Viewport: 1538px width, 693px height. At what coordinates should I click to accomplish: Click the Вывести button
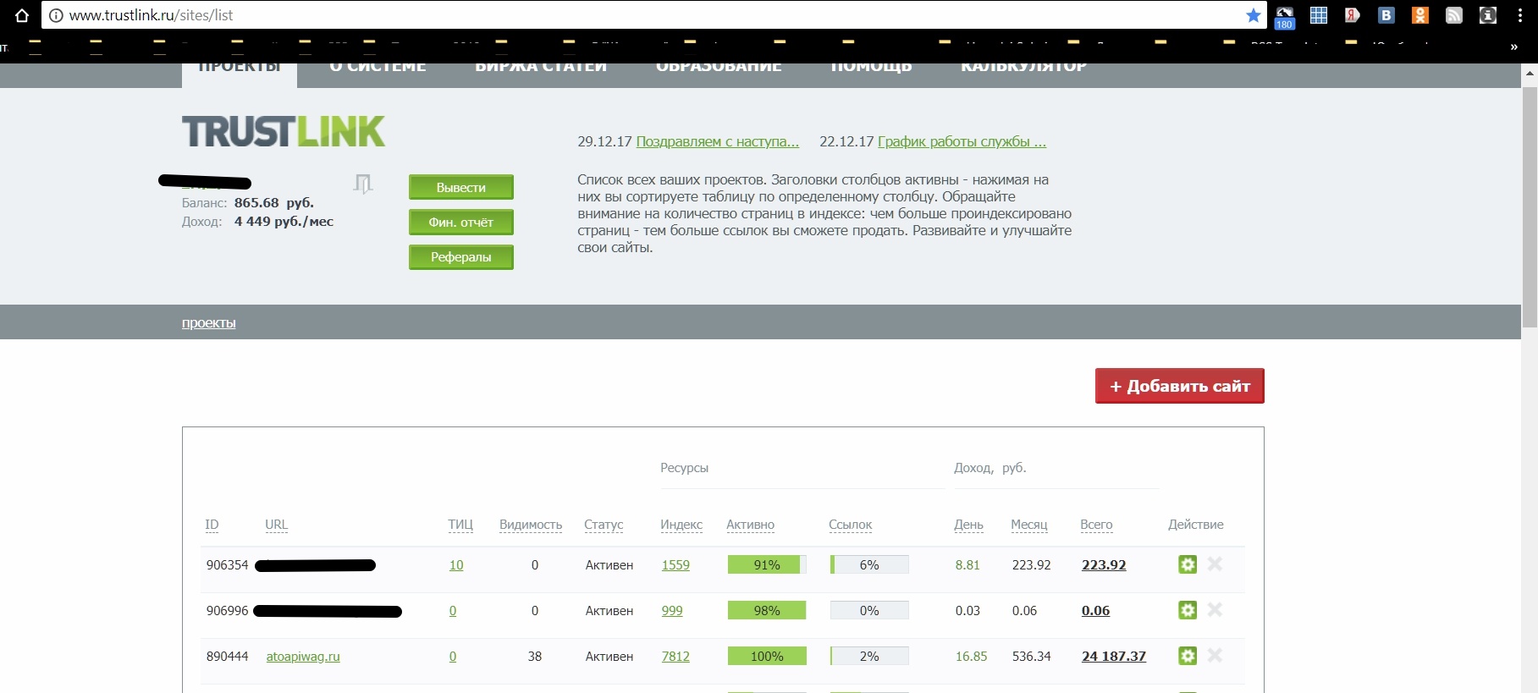(x=461, y=187)
